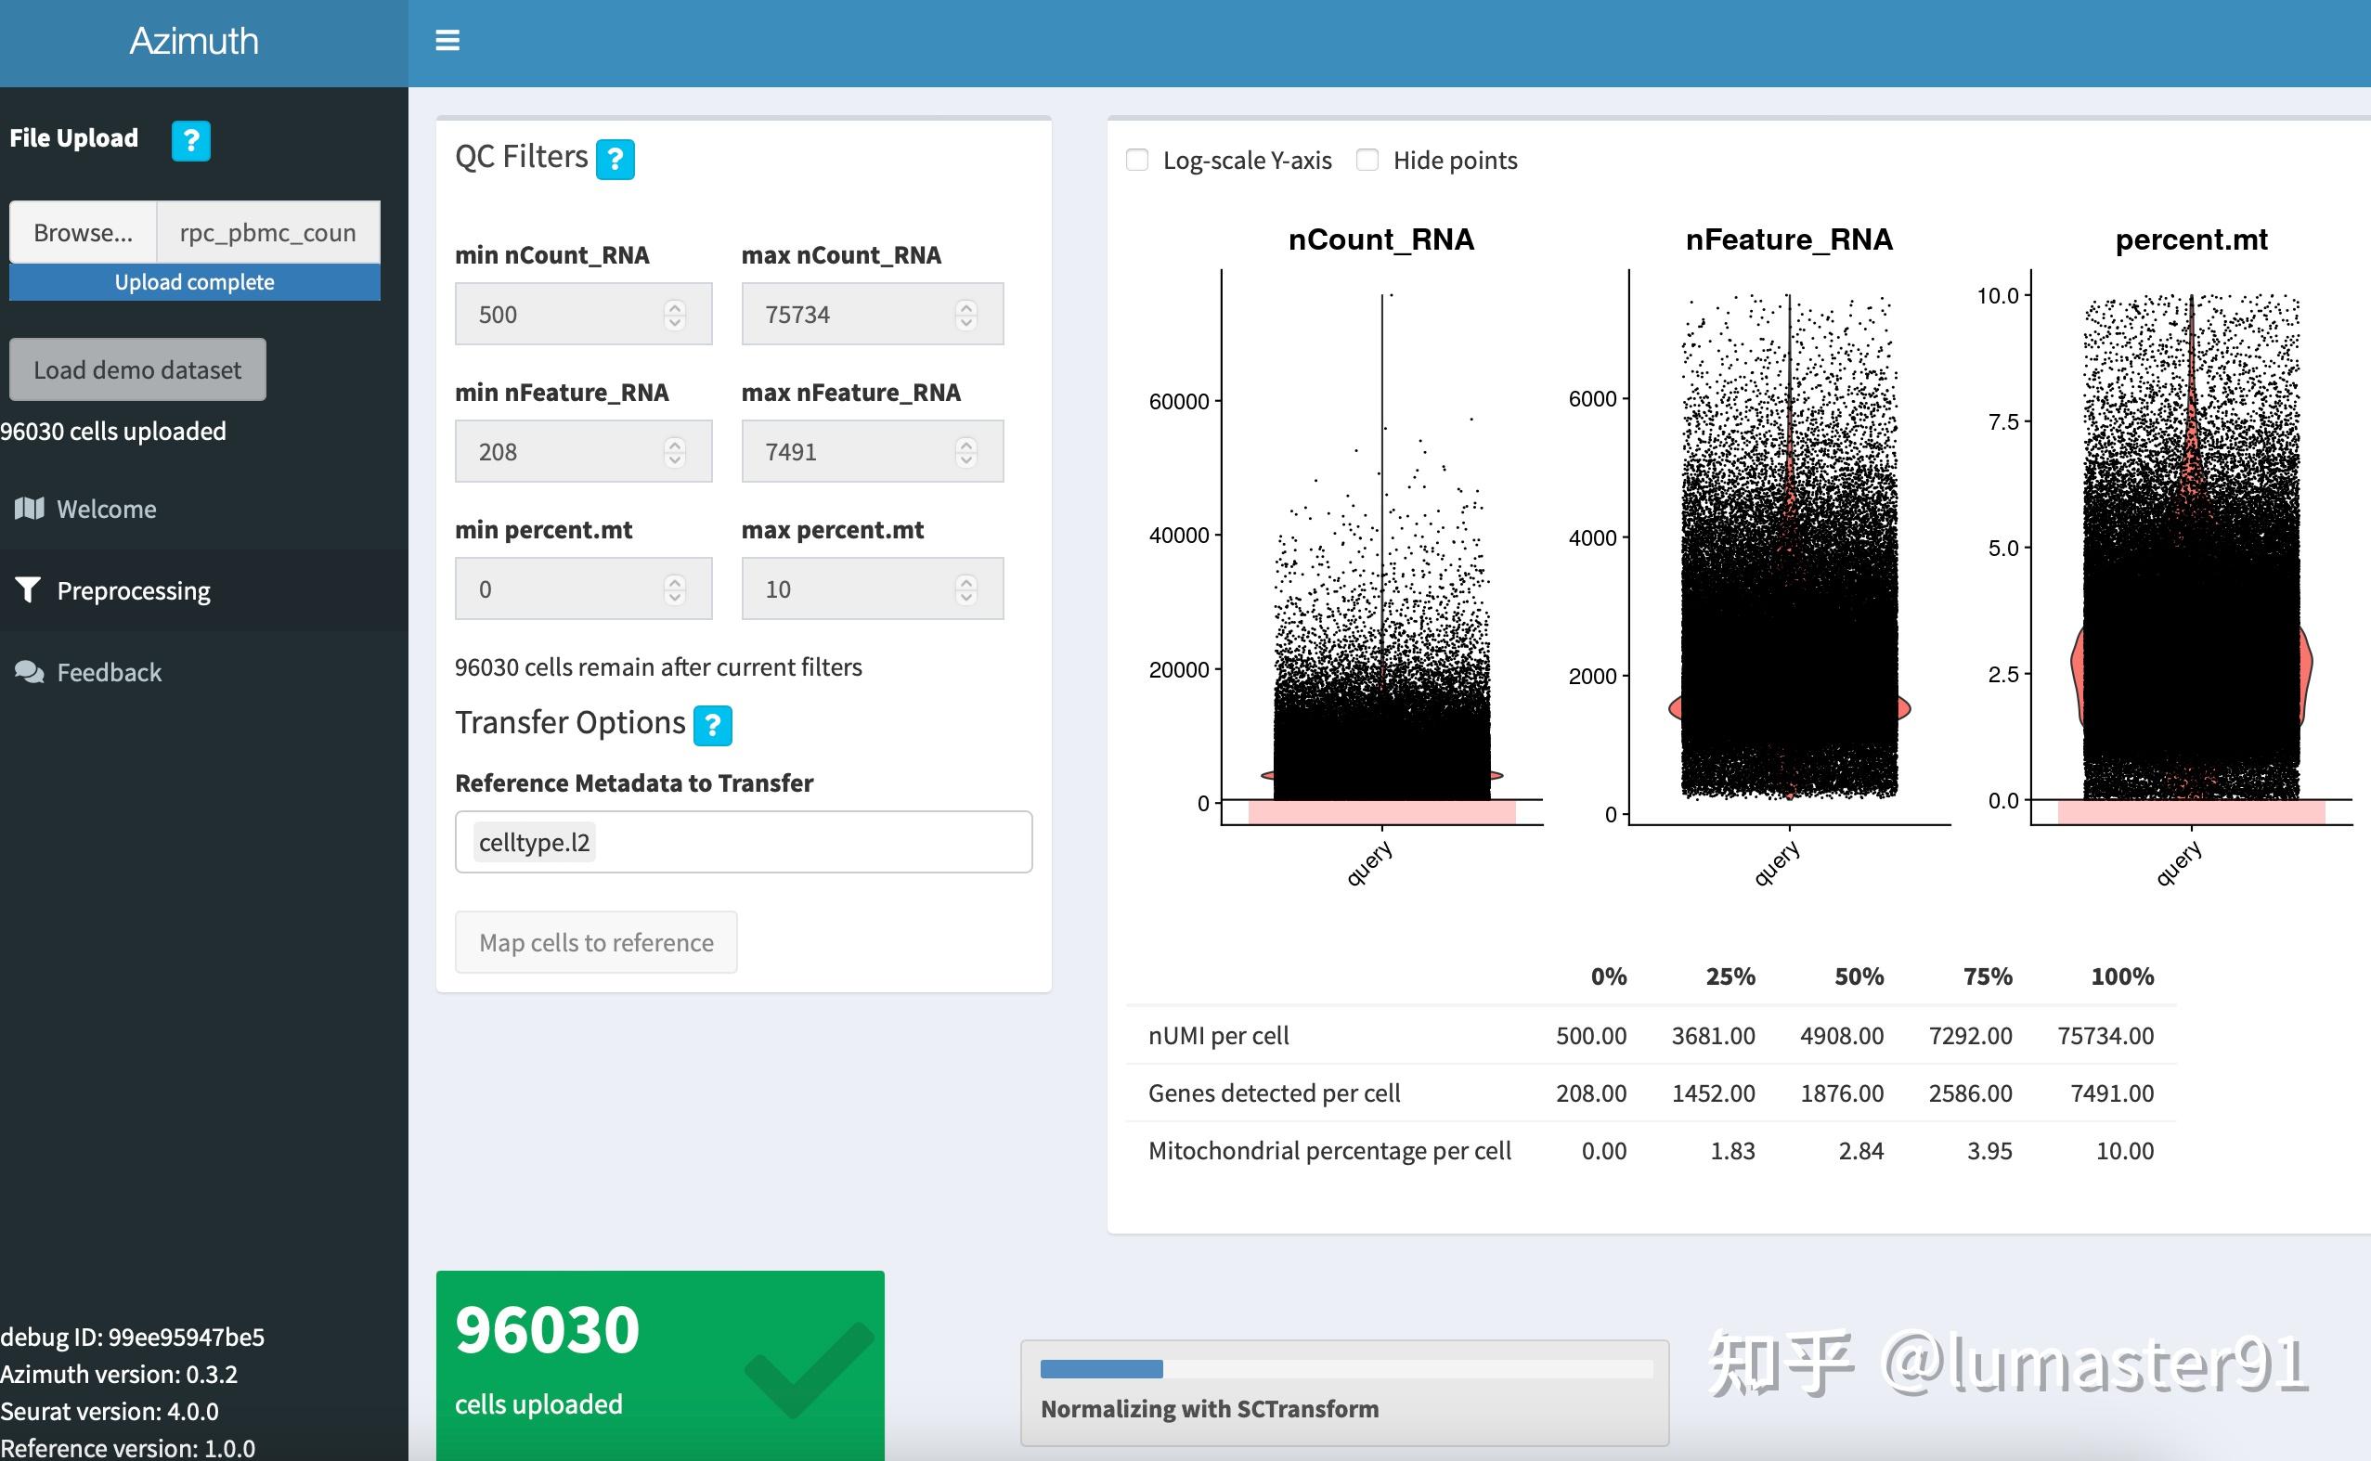
Task: Click the SCTransform normalization progress bar
Action: point(1345,1368)
